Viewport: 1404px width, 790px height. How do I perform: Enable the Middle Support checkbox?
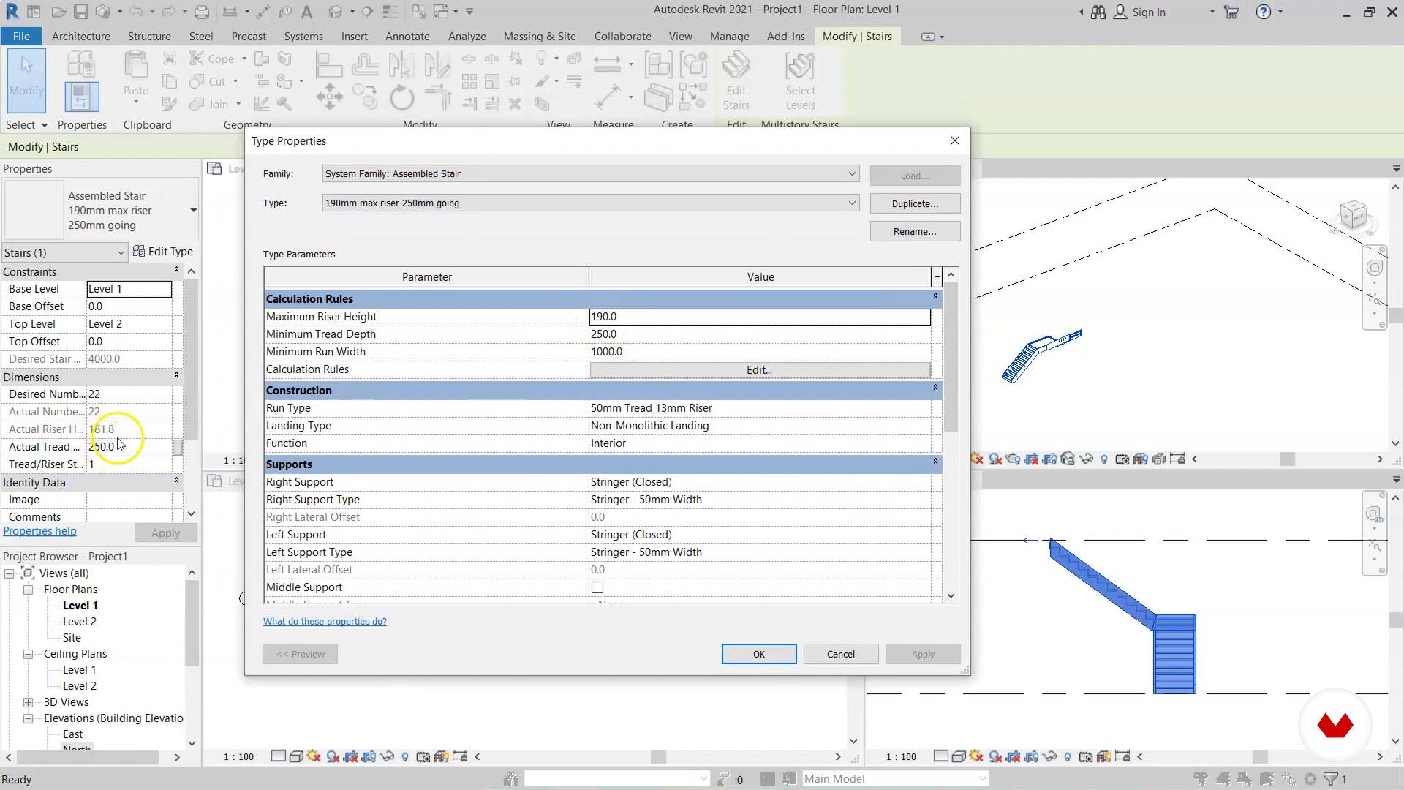pos(597,587)
